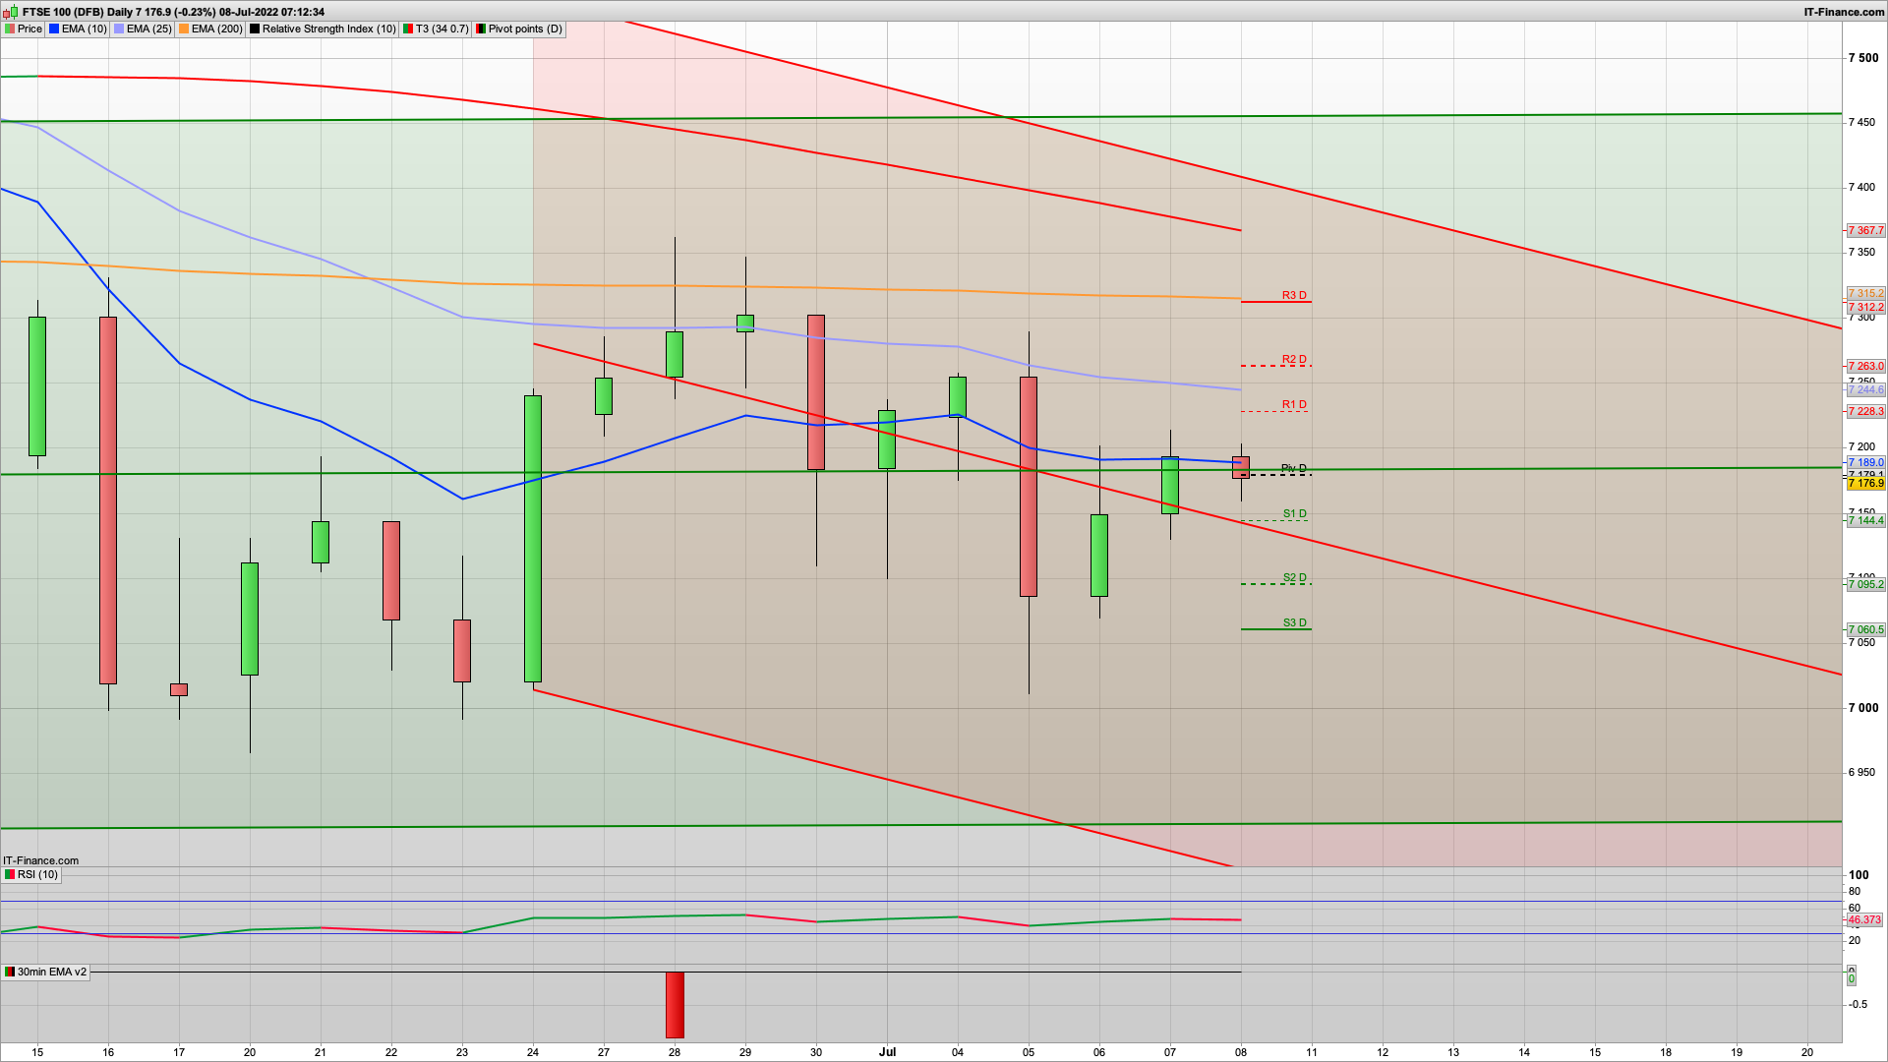Select the R2 D pivot label
This screenshot has height=1062, width=1888.
click(1294, 359)
